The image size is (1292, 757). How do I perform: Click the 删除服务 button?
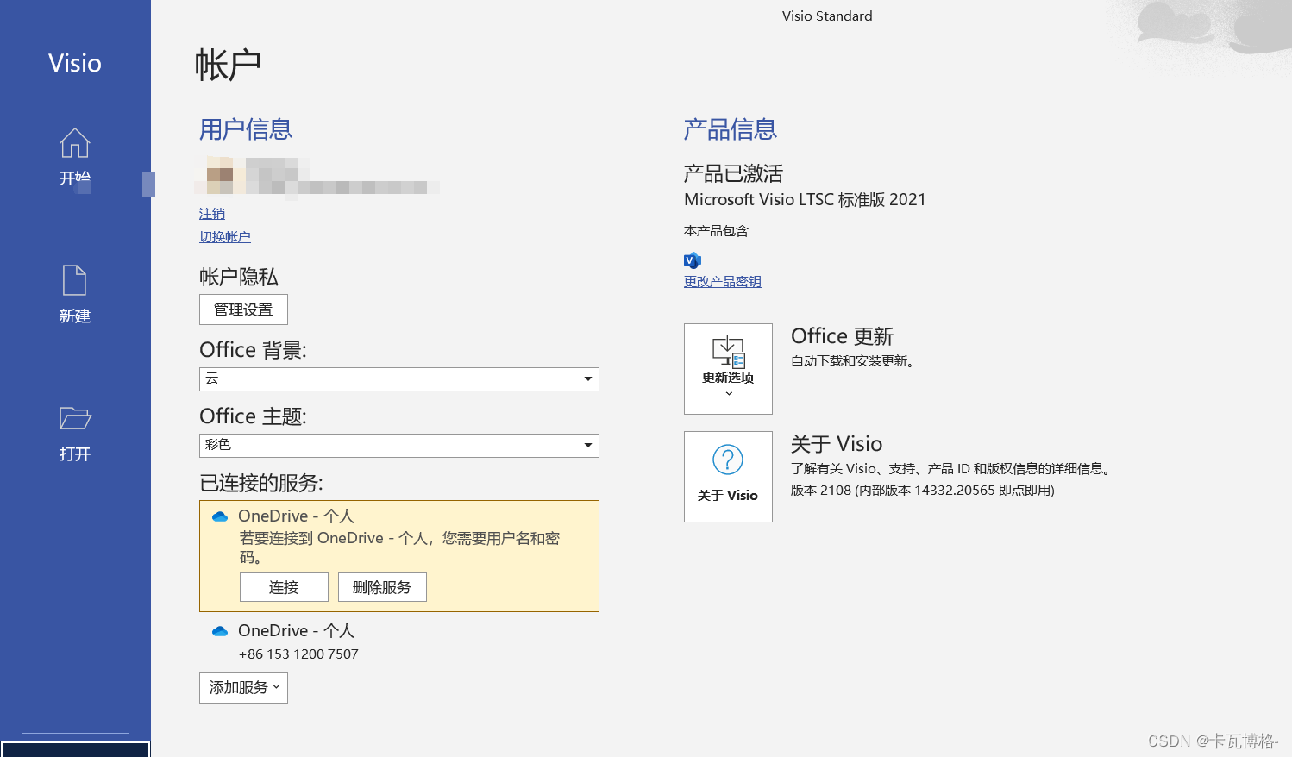coord(382,587)
